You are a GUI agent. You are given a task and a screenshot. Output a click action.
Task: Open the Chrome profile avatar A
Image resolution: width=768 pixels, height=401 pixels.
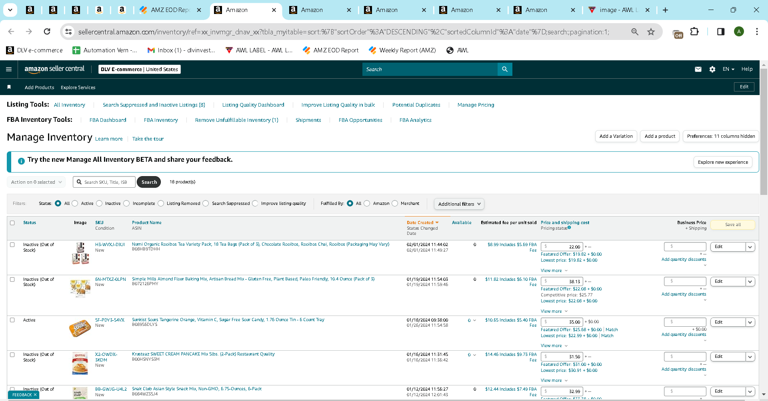tap(739, 32)
